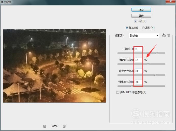Click the 确定 (OK) button
This screenshot has height=131, width=176.
click(141, 10)
